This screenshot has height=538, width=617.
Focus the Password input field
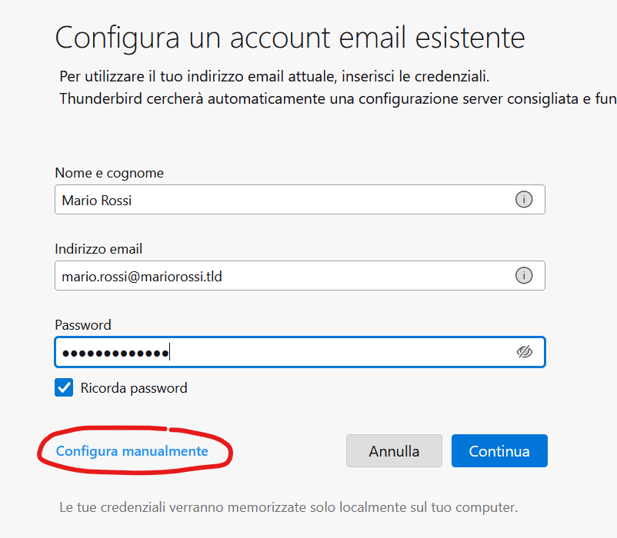point(300,352)
